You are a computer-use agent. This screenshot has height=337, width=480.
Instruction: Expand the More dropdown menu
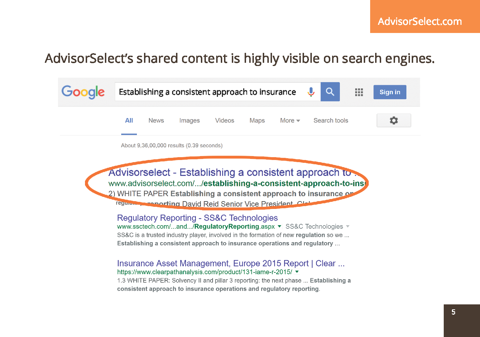[x=290, y=121]
